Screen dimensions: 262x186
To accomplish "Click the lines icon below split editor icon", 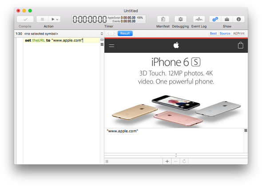I will (x=102, y=44).
